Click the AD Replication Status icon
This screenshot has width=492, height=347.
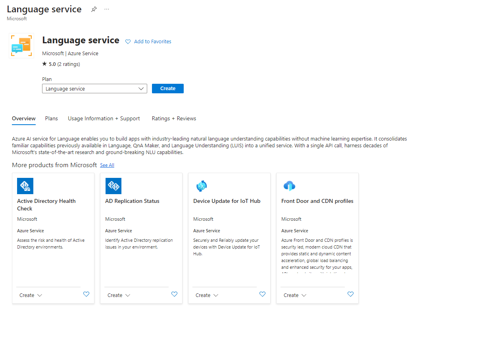(x=113, y=186)
